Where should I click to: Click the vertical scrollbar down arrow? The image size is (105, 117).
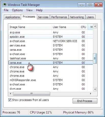[95, 89]
